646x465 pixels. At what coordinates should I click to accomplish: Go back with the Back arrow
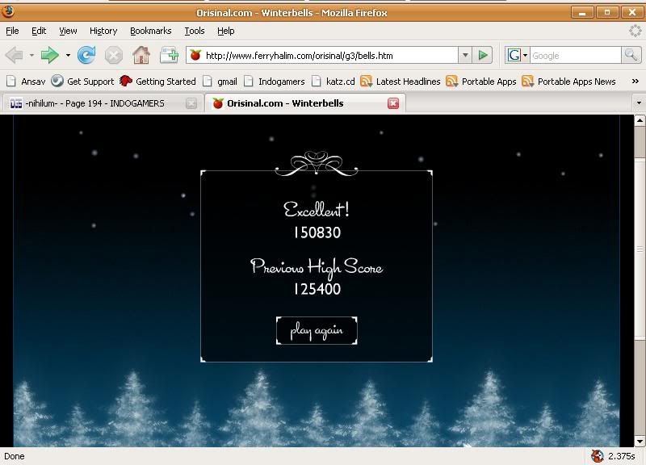tap(14, 55)
